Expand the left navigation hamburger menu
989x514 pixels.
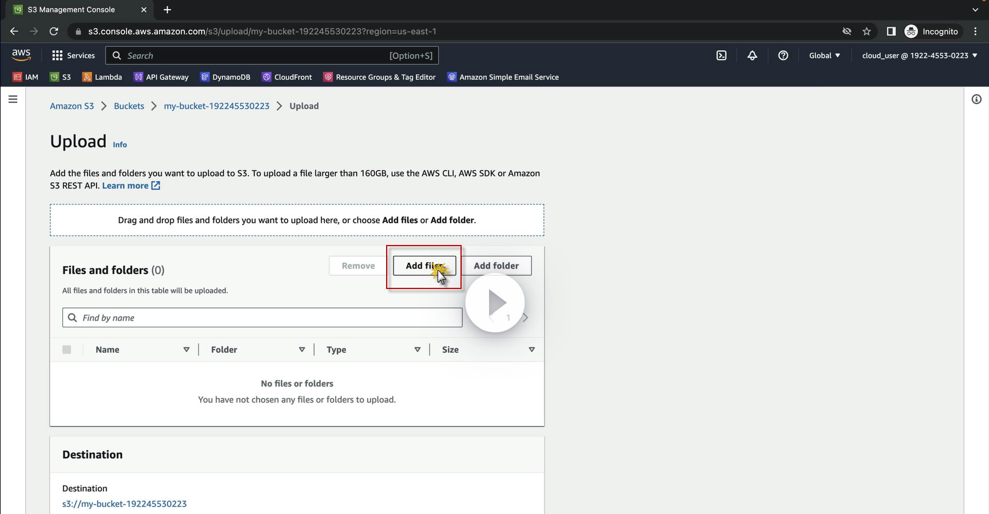13,99
